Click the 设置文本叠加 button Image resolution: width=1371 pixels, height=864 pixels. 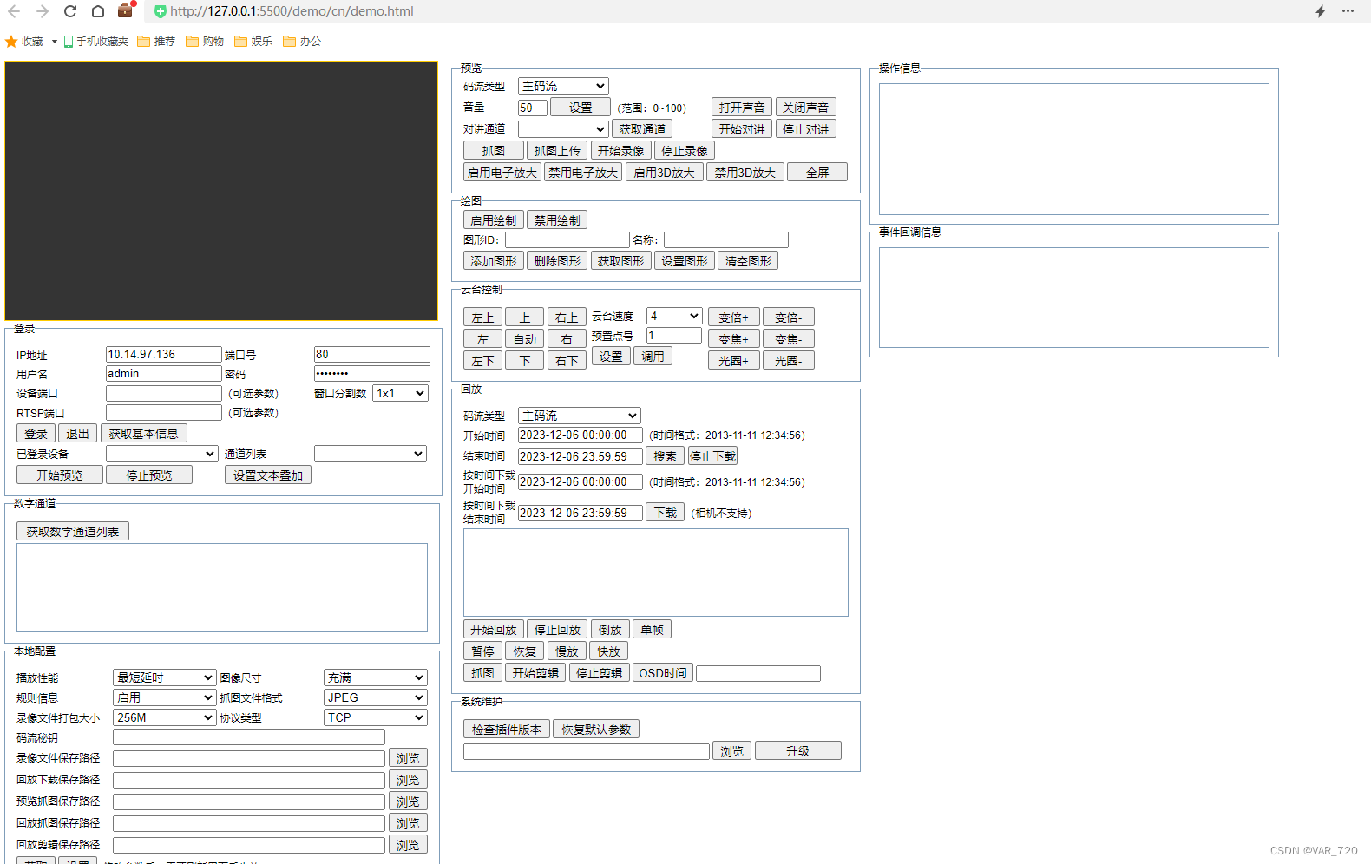(x=268, y=475)
